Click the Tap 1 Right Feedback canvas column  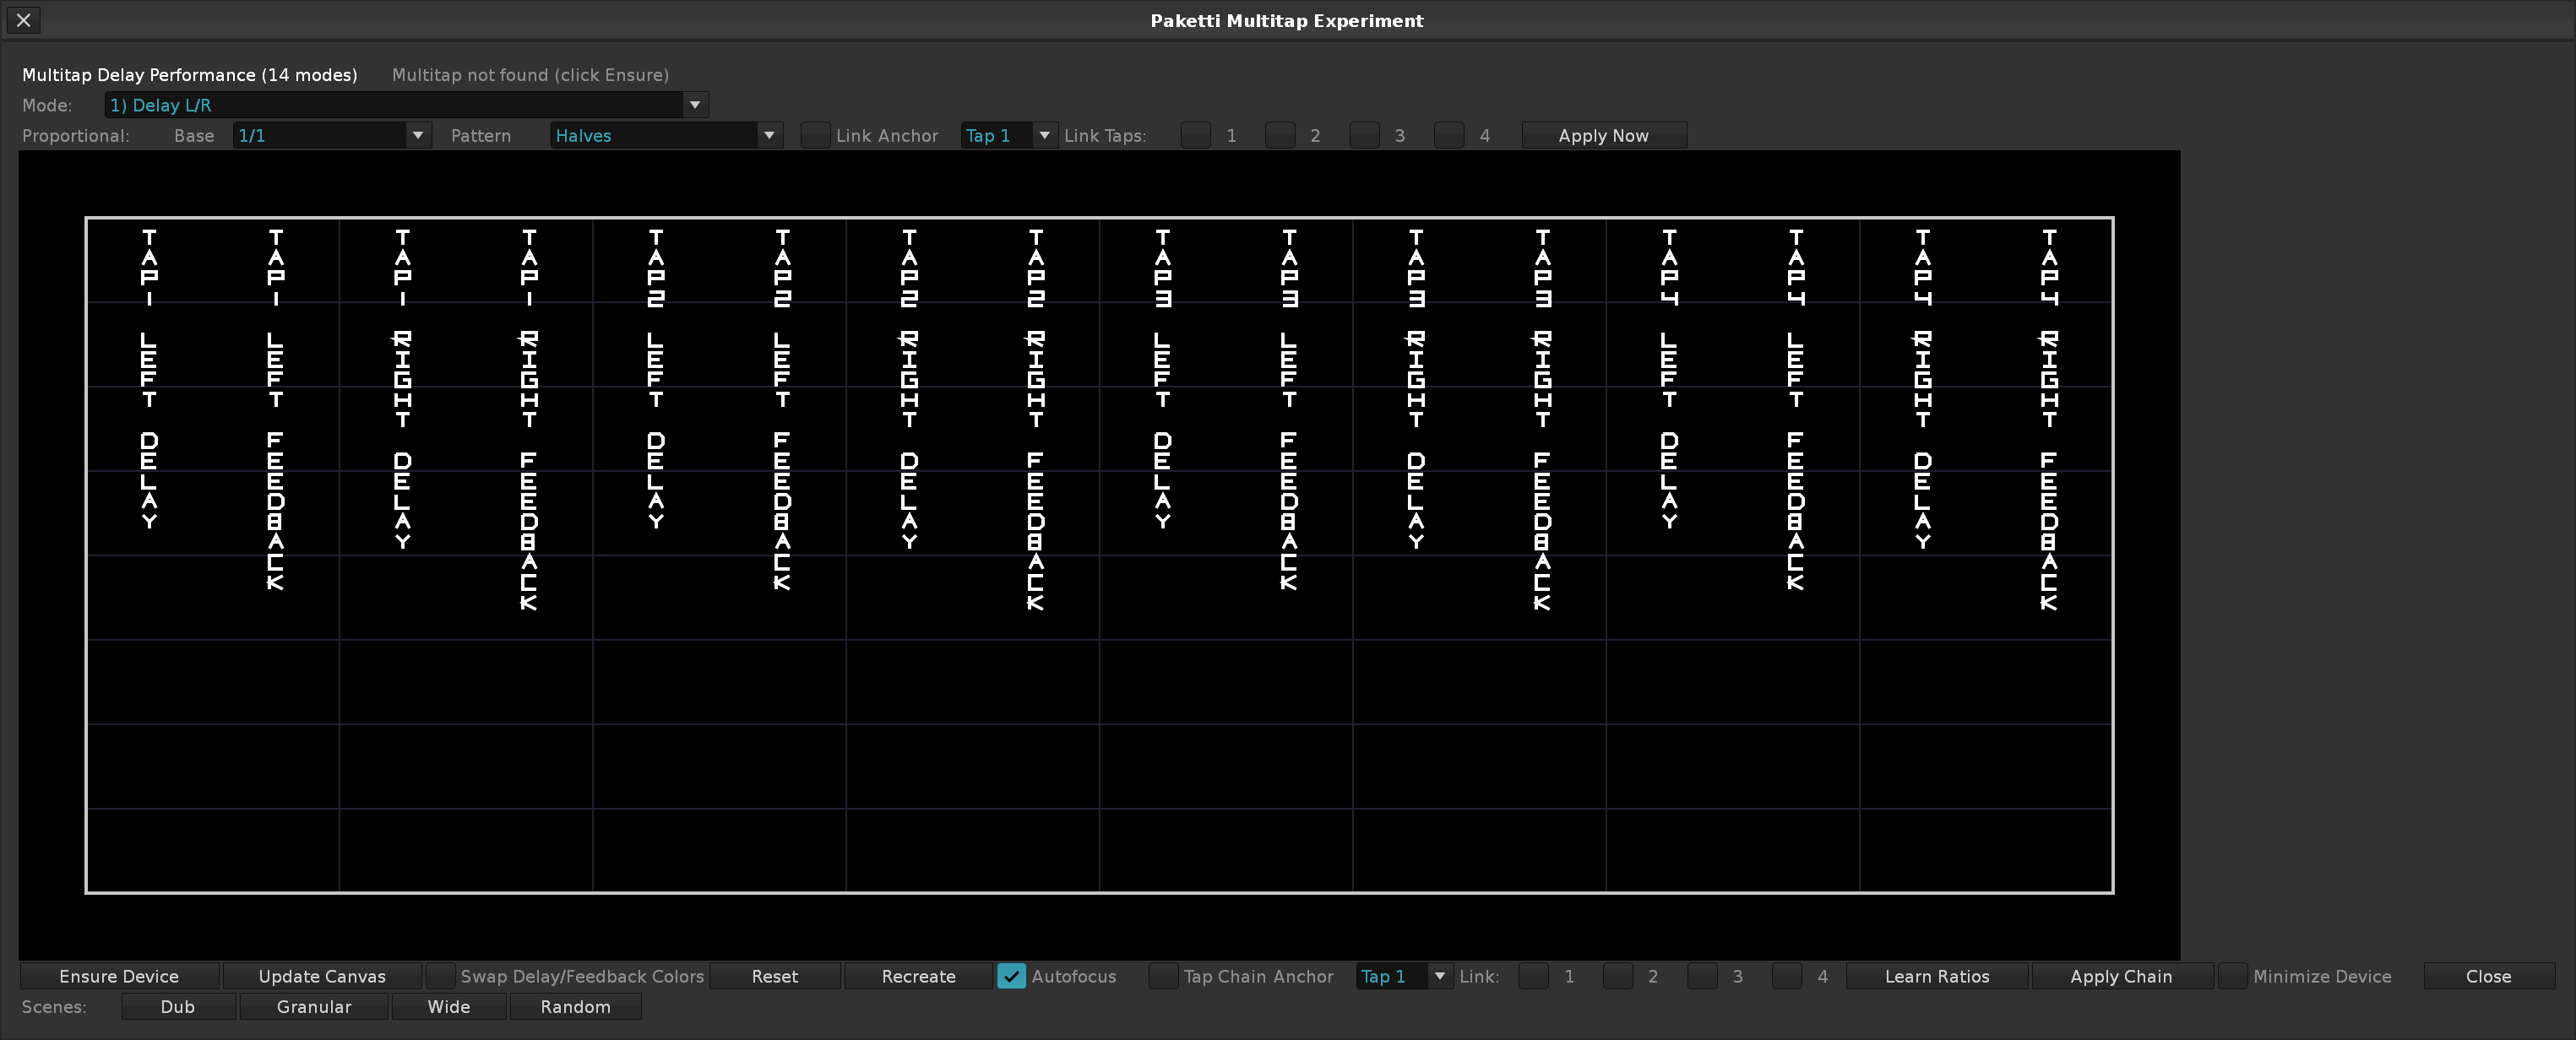529,555
